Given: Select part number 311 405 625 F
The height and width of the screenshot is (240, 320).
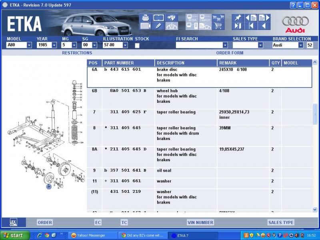Looking at the screenshot, I should pyautogui.click(x=128, y=112).
